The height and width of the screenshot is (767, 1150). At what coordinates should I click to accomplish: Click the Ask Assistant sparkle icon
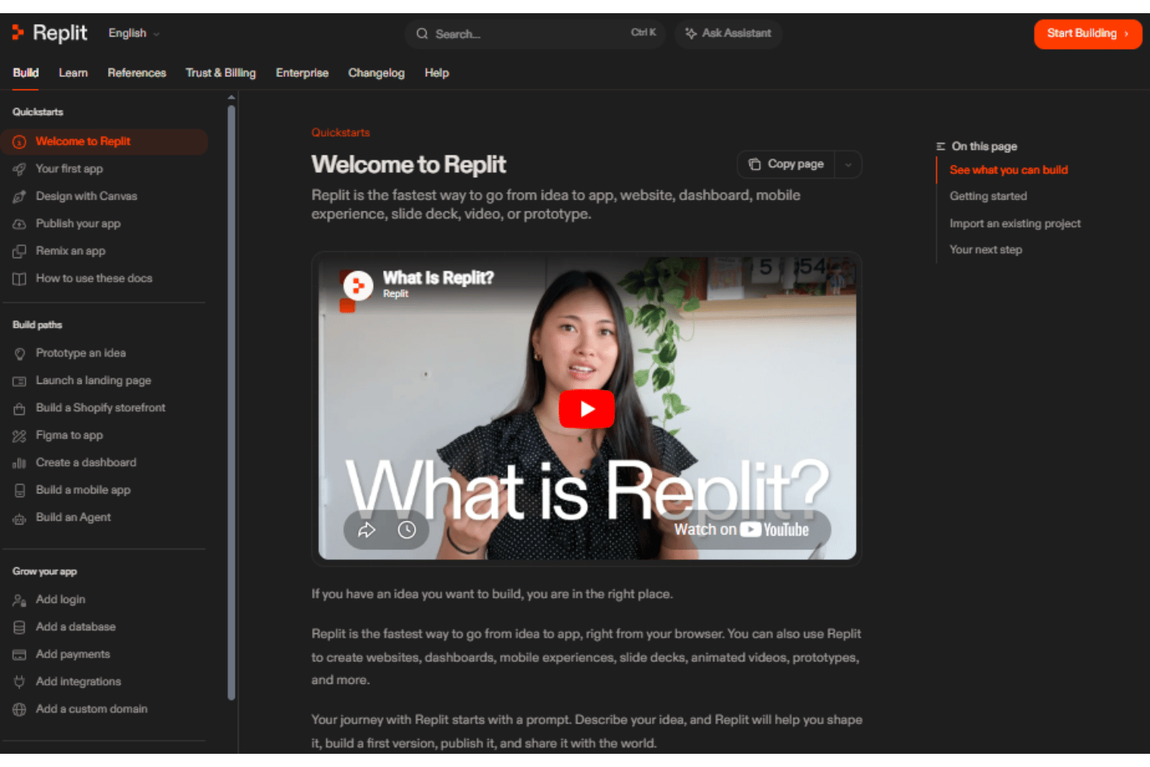[691, 33]
